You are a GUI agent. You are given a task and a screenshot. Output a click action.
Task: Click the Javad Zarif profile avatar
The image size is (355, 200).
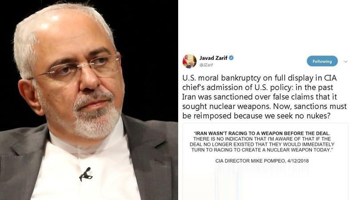tap(190, 61)
